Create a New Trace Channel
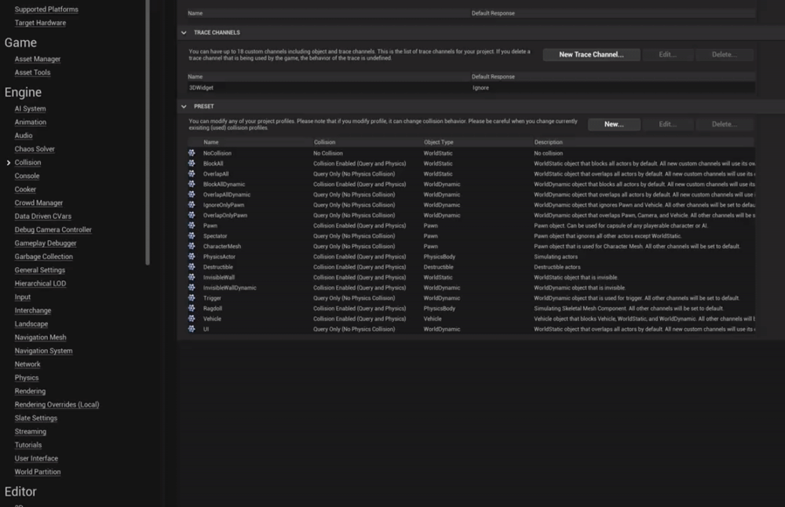785x507 pixels. [591, 55]
